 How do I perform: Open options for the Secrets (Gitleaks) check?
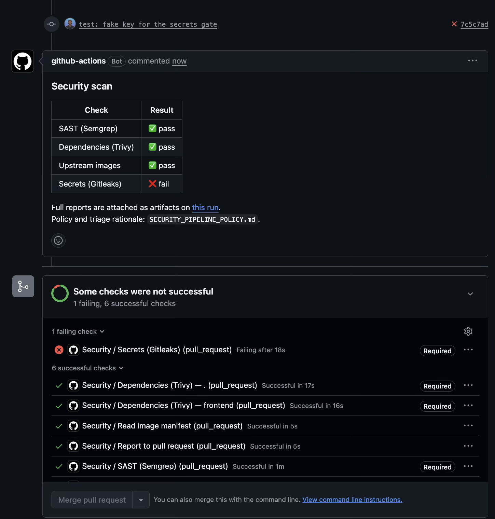pos(468,350)
